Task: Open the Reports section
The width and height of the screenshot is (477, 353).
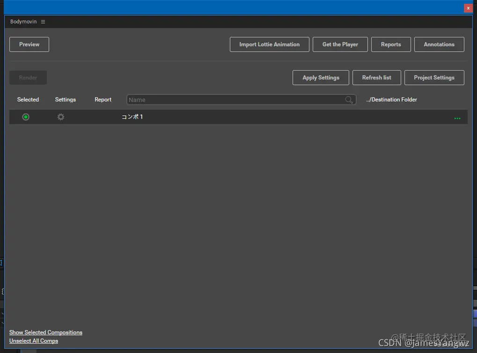Action: [x=391, y=44]
